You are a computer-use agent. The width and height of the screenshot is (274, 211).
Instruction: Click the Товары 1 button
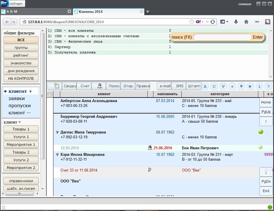21,129
